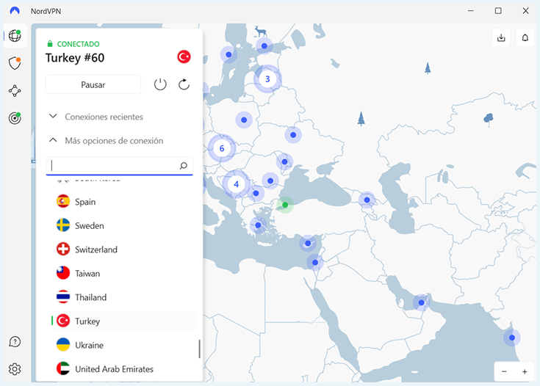Open Dark Web Monitor target icon

(x=15, y=118)
